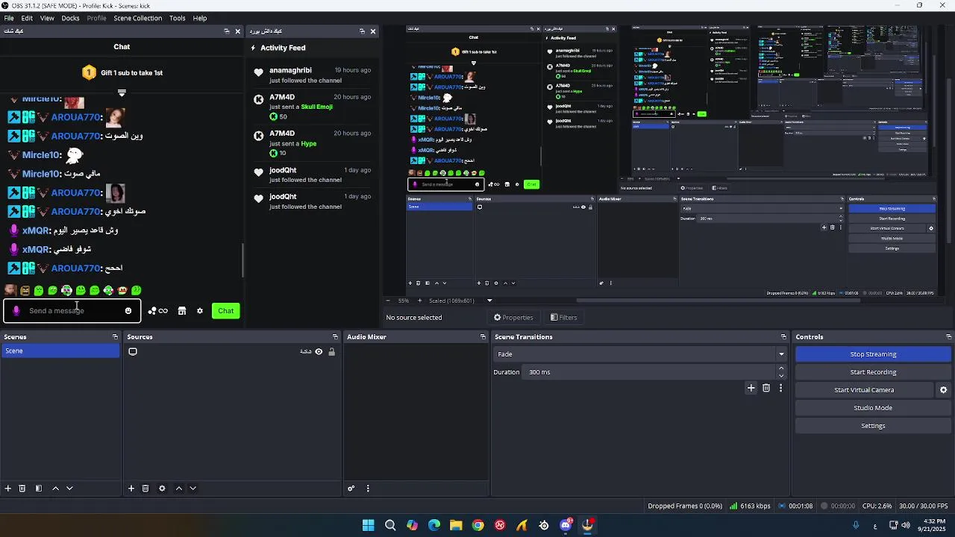Collapse chat pinned banner arrow
The height and width of the screenshot is (537, 955).
coord(122,93)
